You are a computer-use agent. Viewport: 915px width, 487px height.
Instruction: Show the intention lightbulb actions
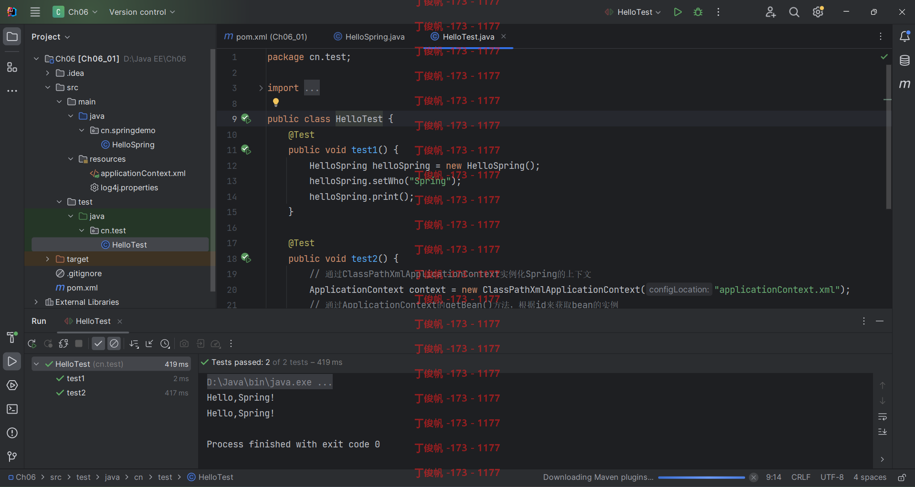click(x=275, y=102)
